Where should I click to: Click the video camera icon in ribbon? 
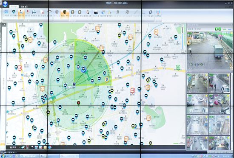click(x=96, y=12)
